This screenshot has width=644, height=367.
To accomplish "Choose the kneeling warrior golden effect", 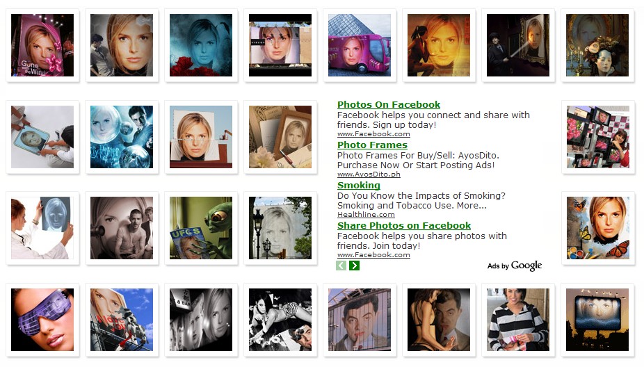I will [x=439, y=45].
